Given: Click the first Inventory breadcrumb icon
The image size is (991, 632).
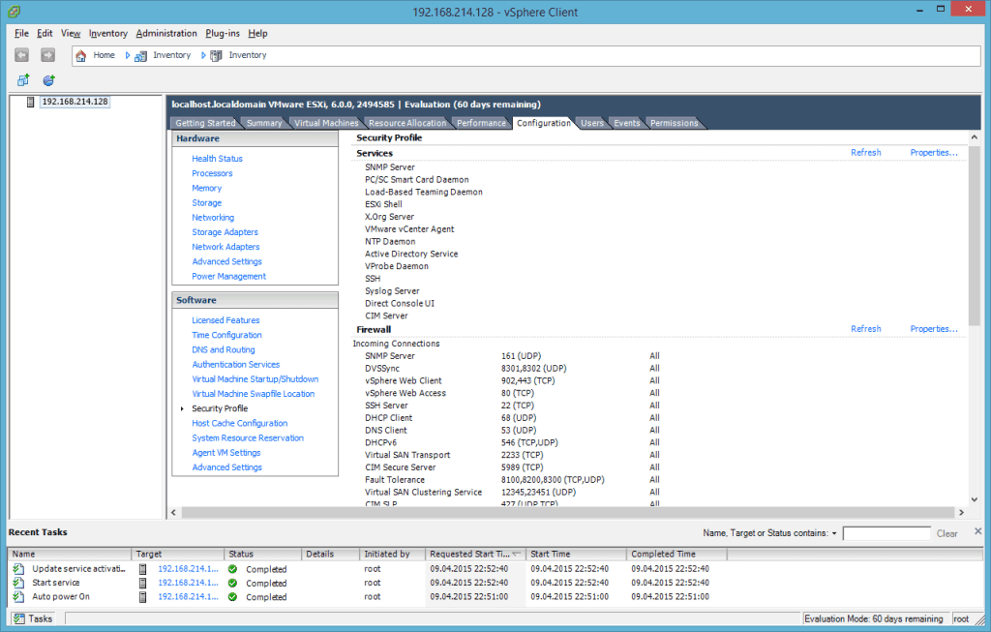Looking at the screenshot, I should (x=140, y=55).
